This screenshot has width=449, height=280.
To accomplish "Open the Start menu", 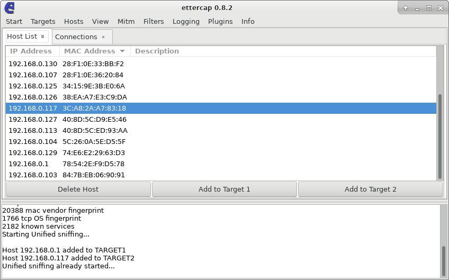I will pyautogui.click(x=14, y=22).
